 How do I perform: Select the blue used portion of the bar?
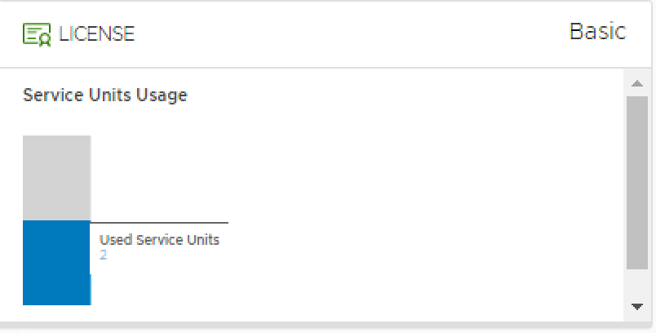click(56, 263)
